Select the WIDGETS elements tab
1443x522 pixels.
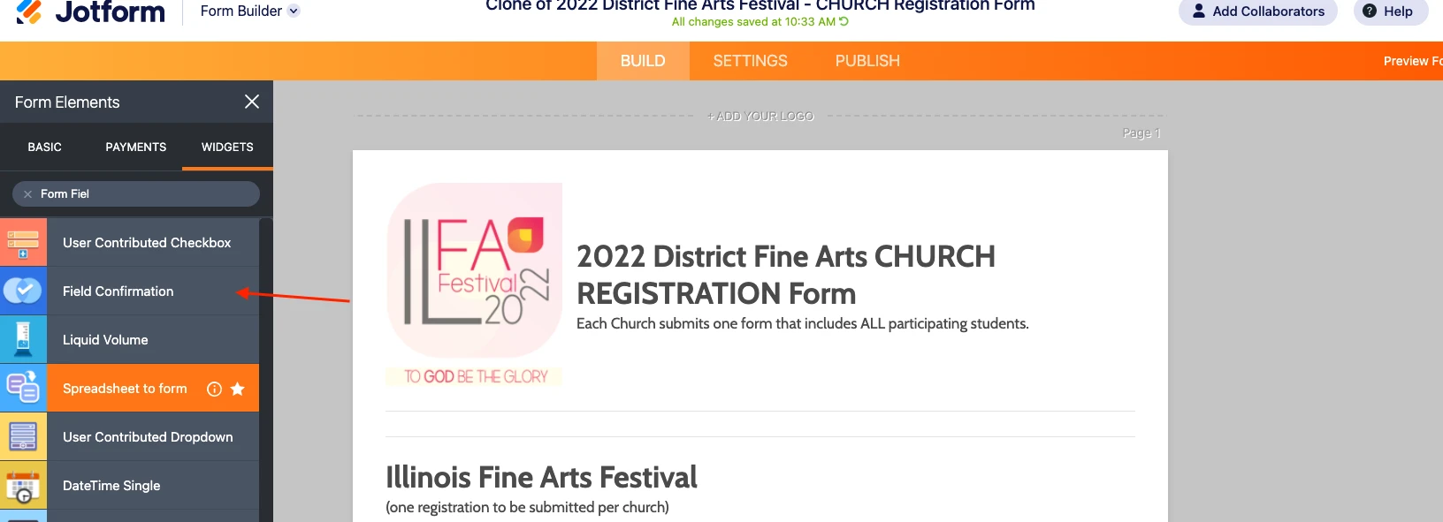(227, 147)
